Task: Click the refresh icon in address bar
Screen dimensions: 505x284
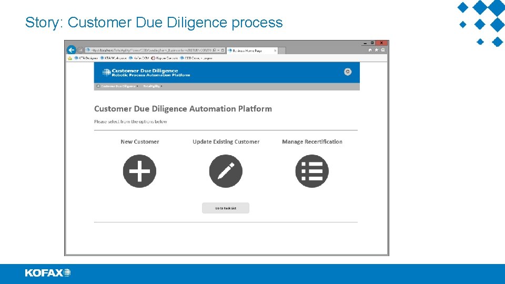Action: coord(223,50)
